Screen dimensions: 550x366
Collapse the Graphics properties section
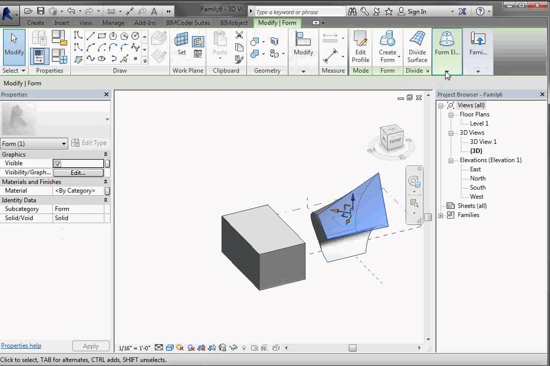105,155
